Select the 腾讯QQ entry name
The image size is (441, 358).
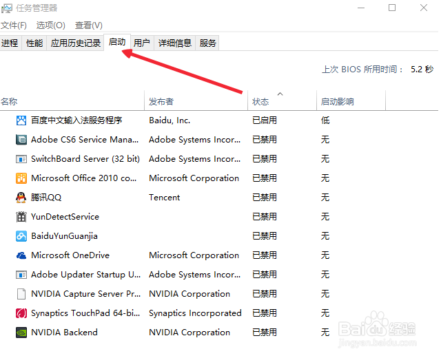point(46,198)
